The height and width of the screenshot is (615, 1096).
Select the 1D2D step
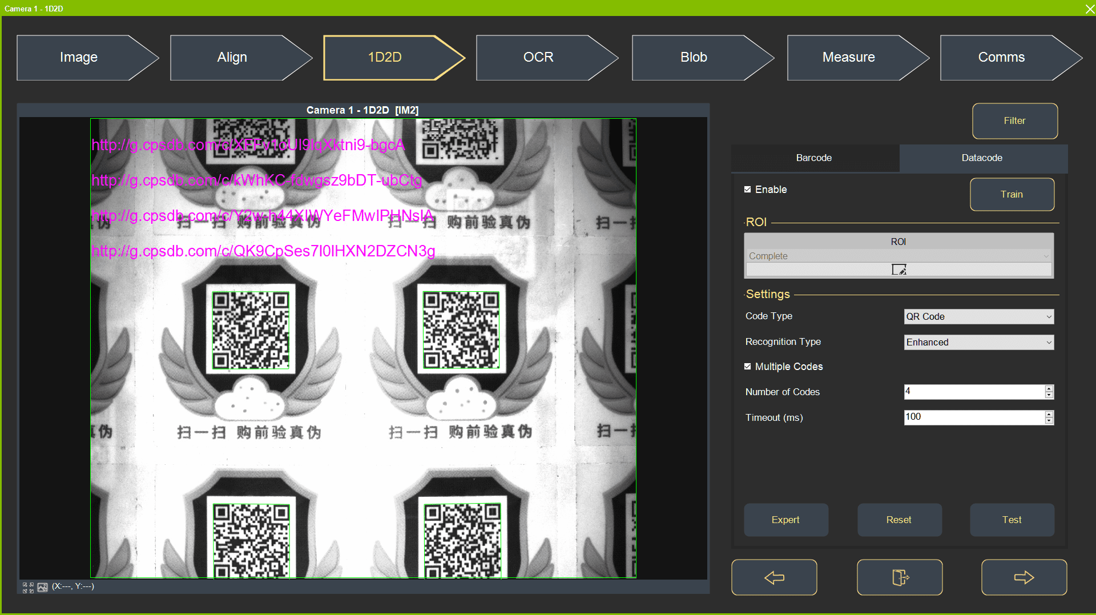(394, 58)
